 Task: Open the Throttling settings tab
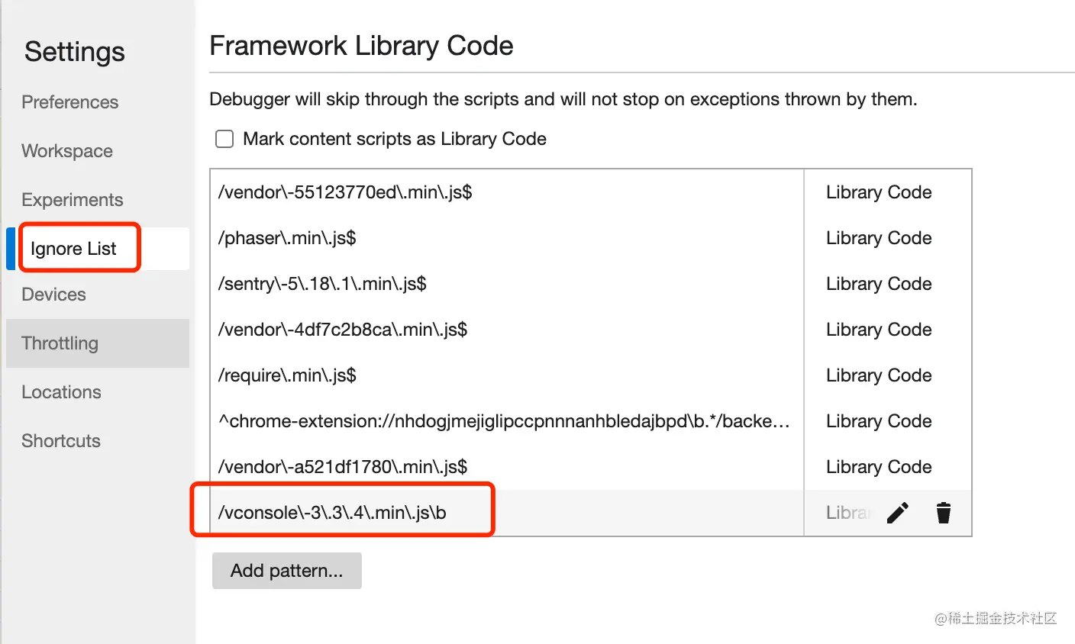click(60, 343)
